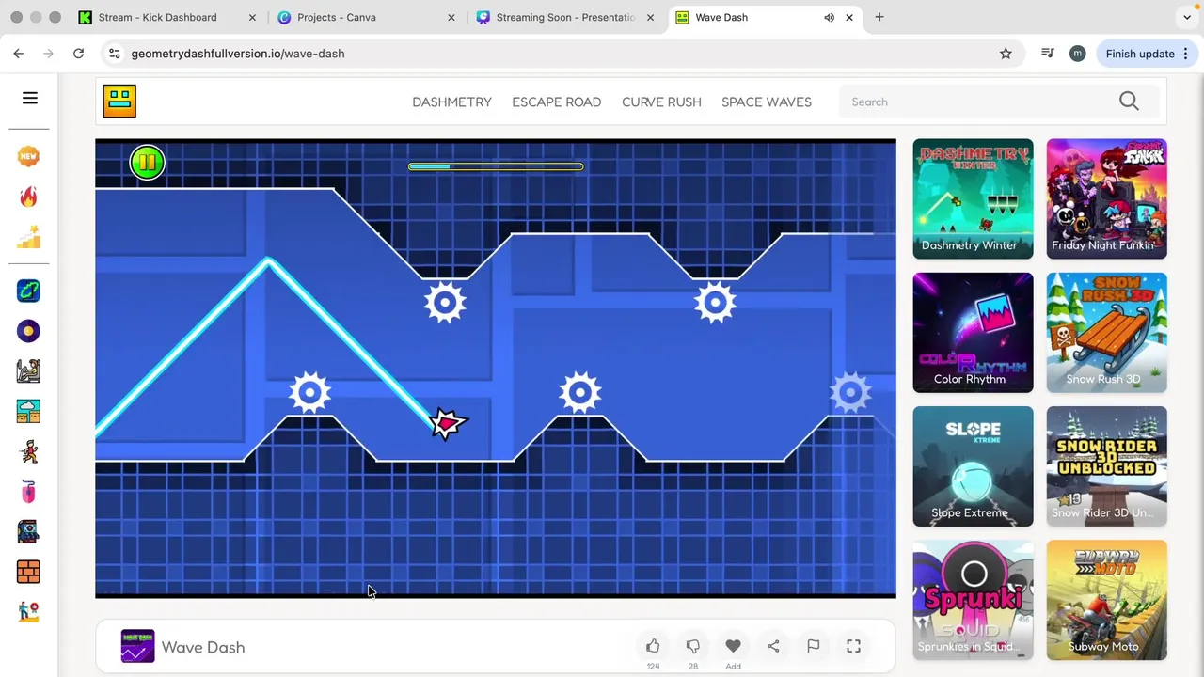Expand the tab search dropdown arrow

[1187, 17]
